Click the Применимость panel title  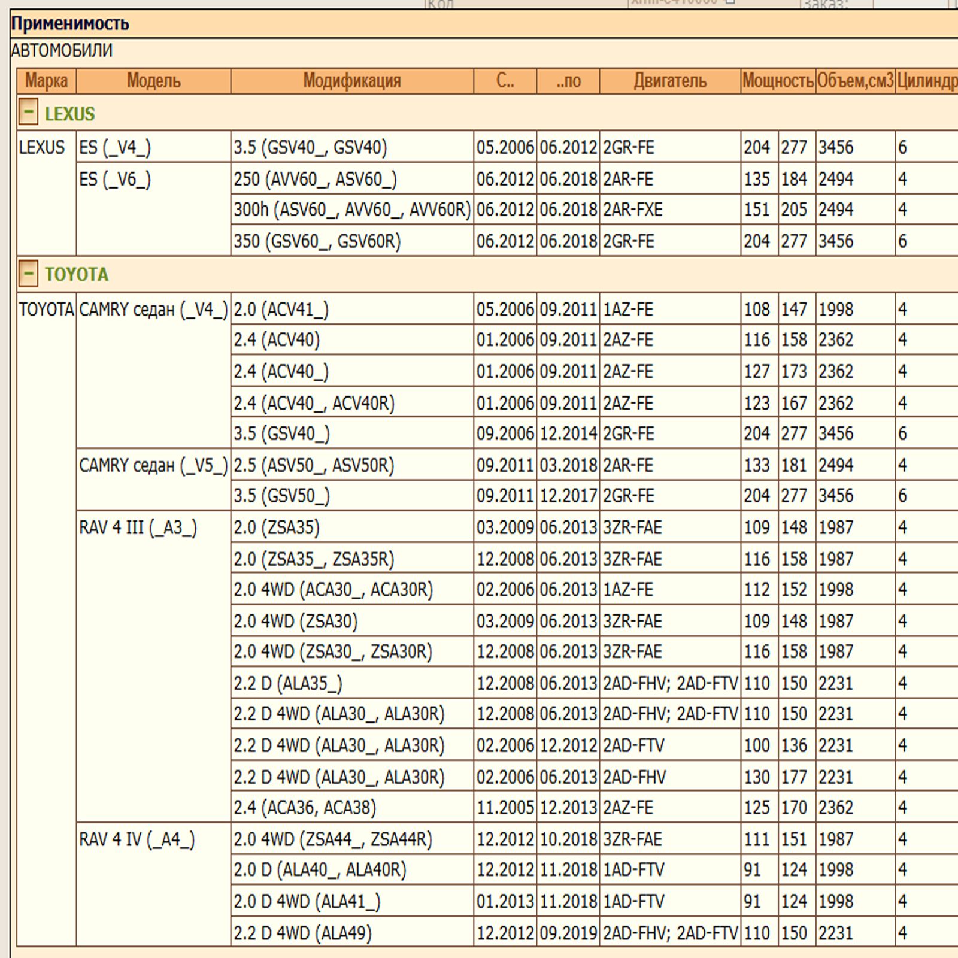(x=70, y=23)
